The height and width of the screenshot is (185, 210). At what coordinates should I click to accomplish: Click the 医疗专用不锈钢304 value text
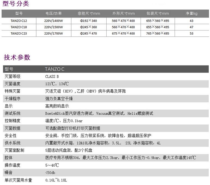[x=121, y=158]
